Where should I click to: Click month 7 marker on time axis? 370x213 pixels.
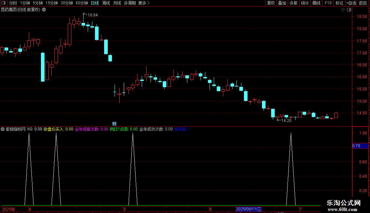click(x=300, y=209)
